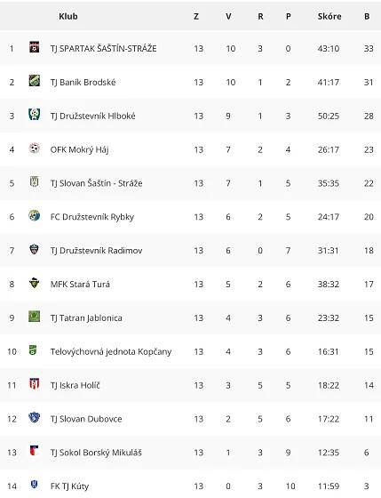381x498 pixels.
Task: Click the MFK Stará Turá club crest
Action: [x=35, y=283]
